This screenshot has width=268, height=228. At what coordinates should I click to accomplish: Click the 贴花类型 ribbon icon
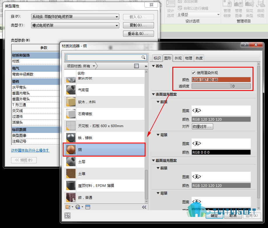tap(250, 9)
